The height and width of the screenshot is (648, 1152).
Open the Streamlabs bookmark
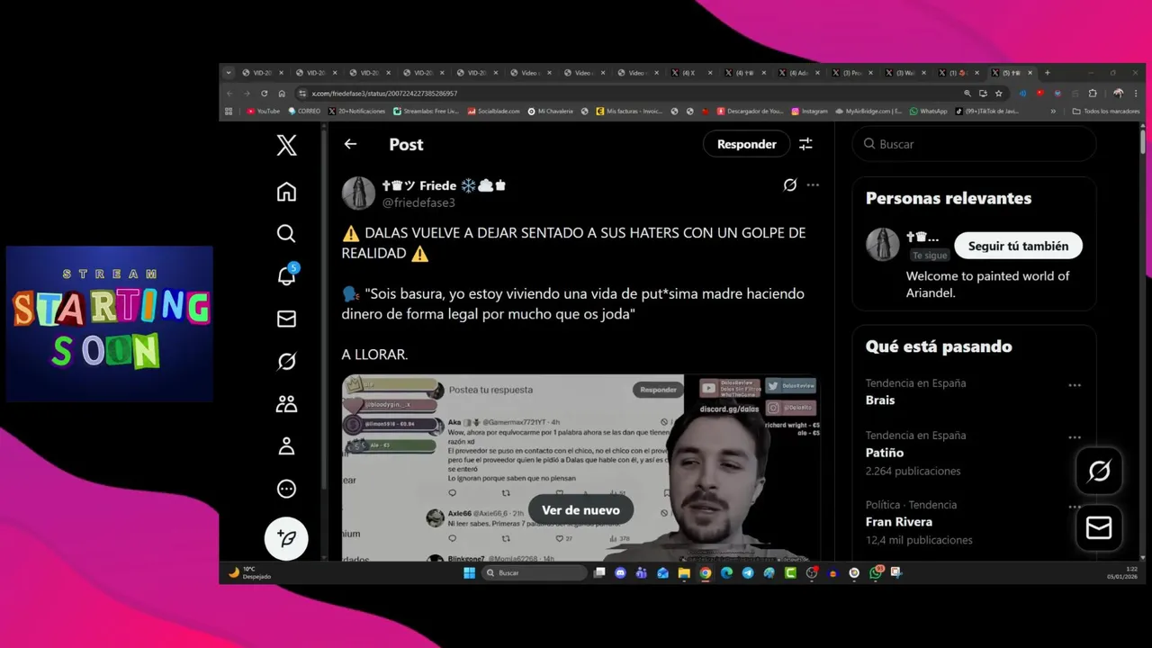pyautogui.click(x=426, y=112)
